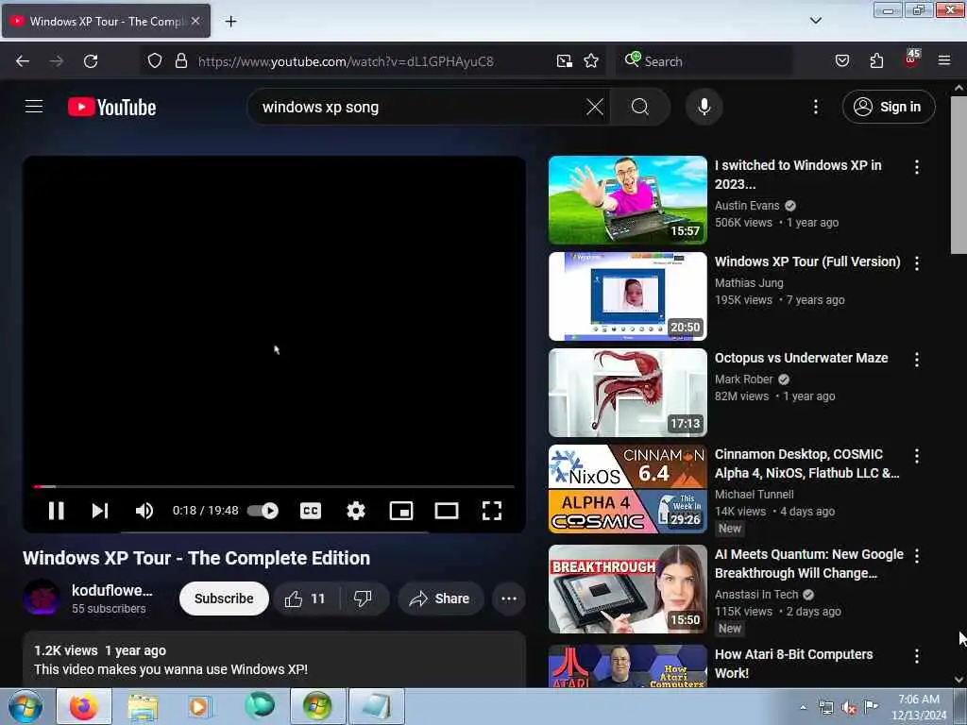Viewport: 967px width, 725px height.
Task: Toggle the autoplay switch
Action: pos(263,511)
